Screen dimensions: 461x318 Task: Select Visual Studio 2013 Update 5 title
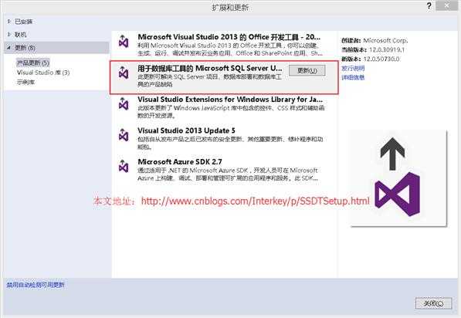click(x=186, y=130)
